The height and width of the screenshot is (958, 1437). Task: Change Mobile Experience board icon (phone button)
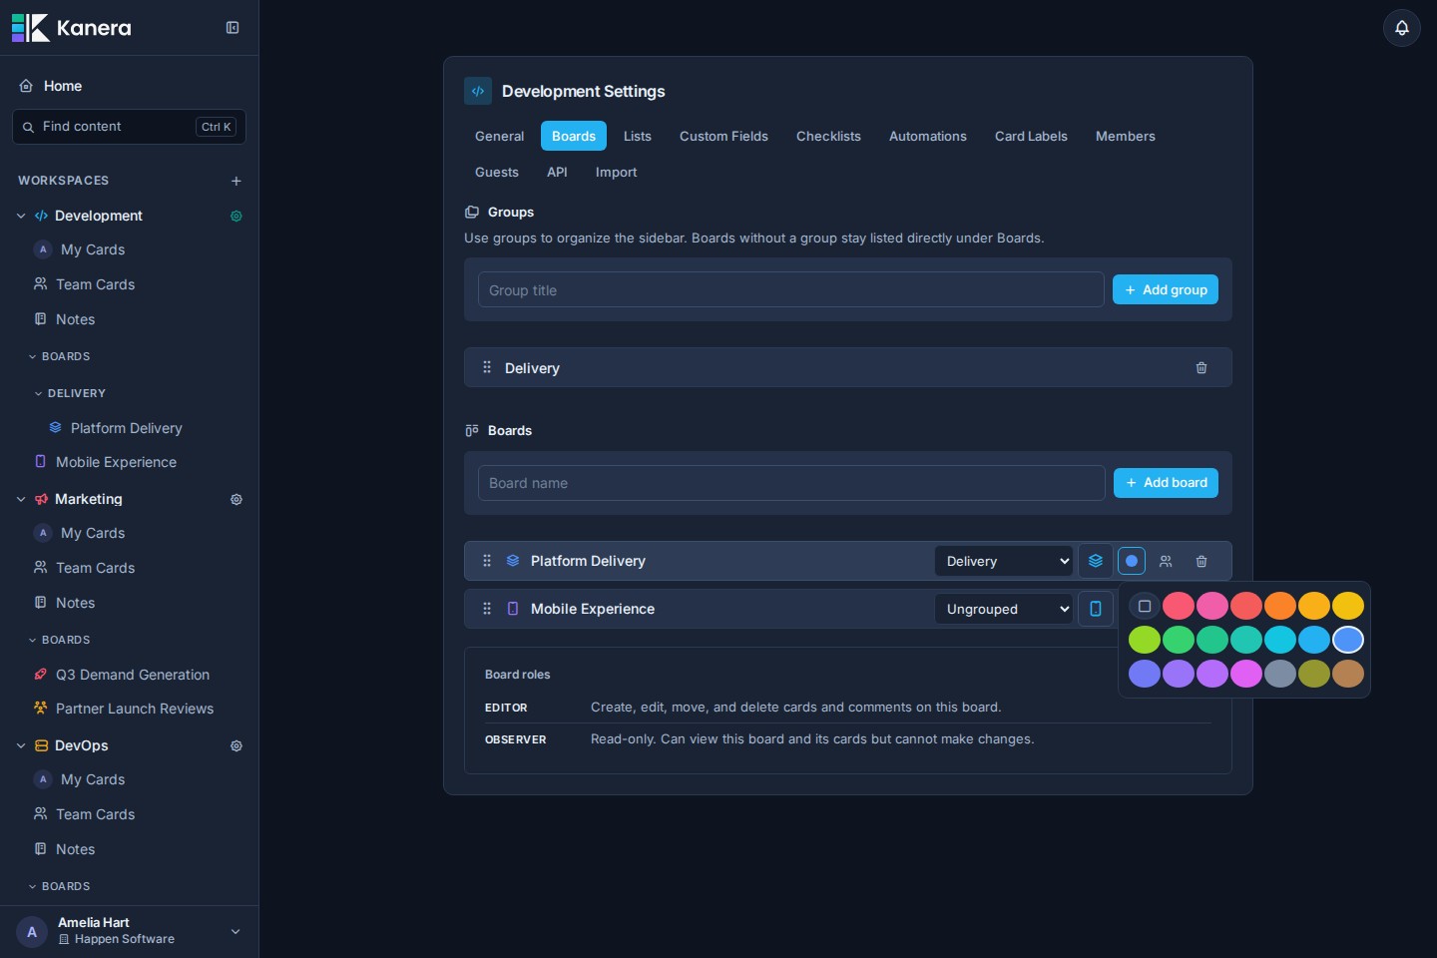click(1096, 609)
